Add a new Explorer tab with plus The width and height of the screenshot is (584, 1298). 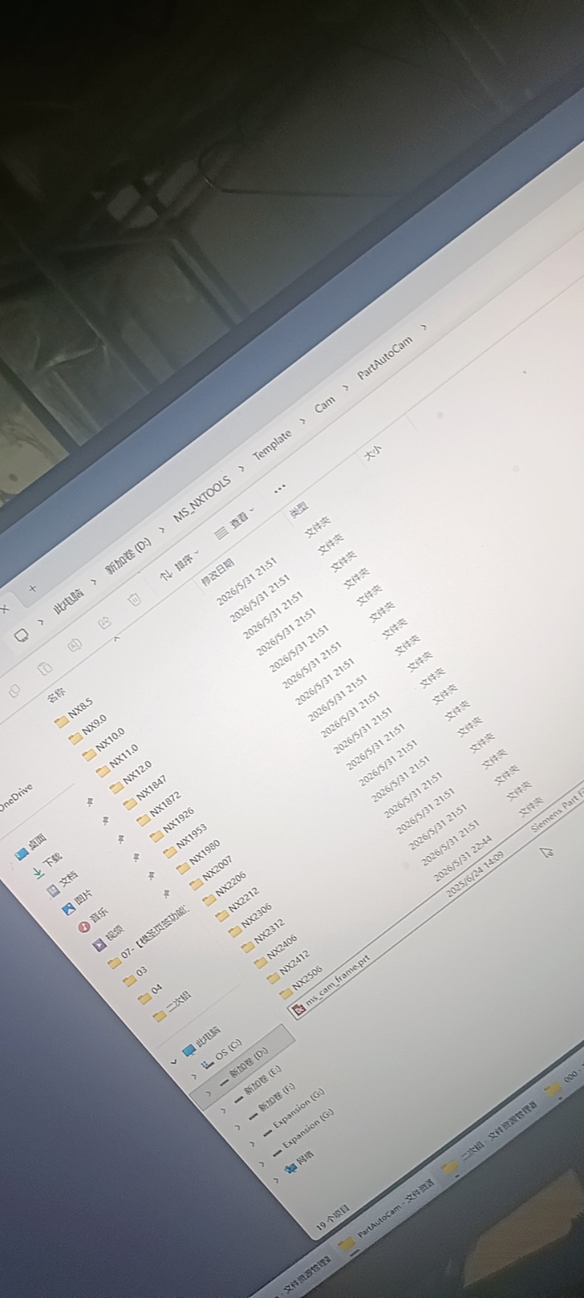pos(32,588)
